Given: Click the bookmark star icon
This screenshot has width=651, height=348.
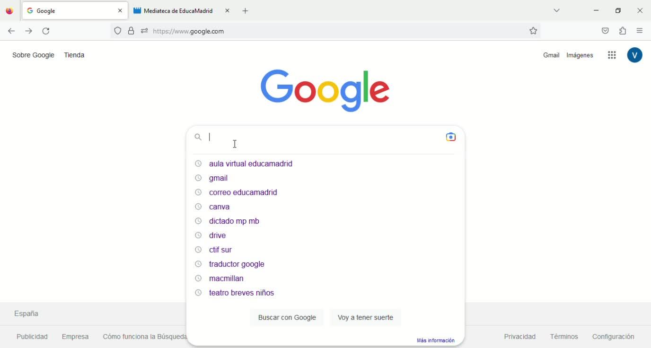Looking at the screenshot, I should click(533, 31).
